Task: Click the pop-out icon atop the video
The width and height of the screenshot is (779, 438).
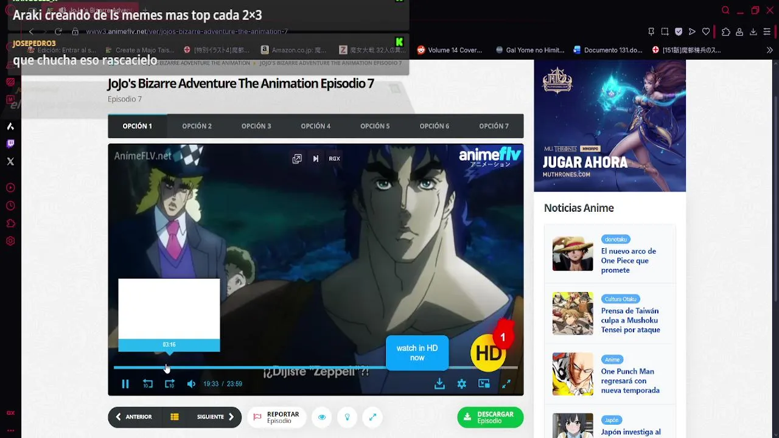Action: [297, 159]
